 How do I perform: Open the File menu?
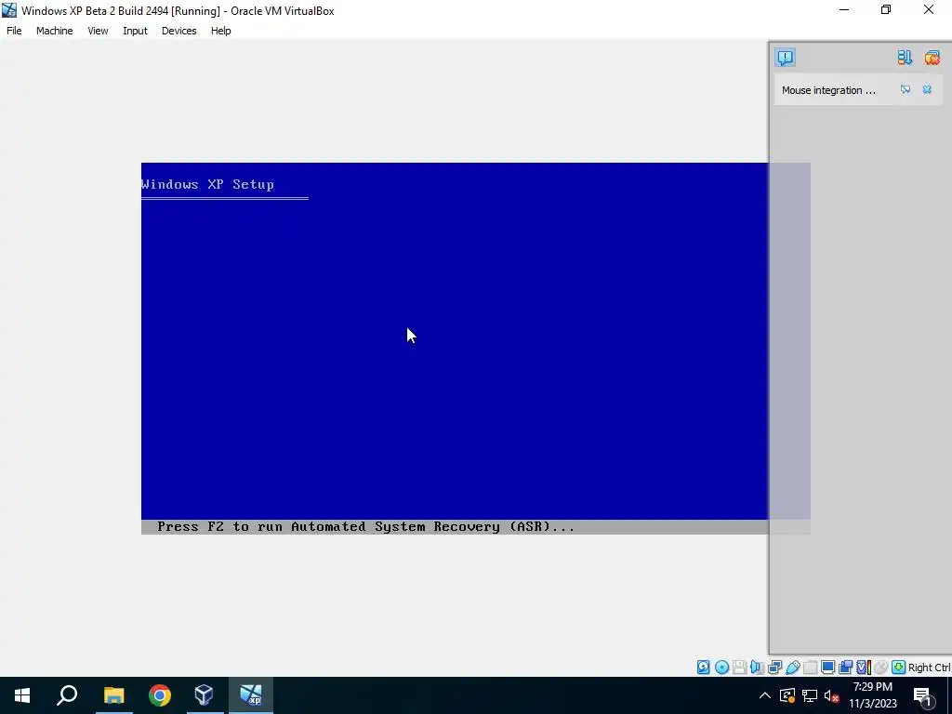click(x=14, y=31)
